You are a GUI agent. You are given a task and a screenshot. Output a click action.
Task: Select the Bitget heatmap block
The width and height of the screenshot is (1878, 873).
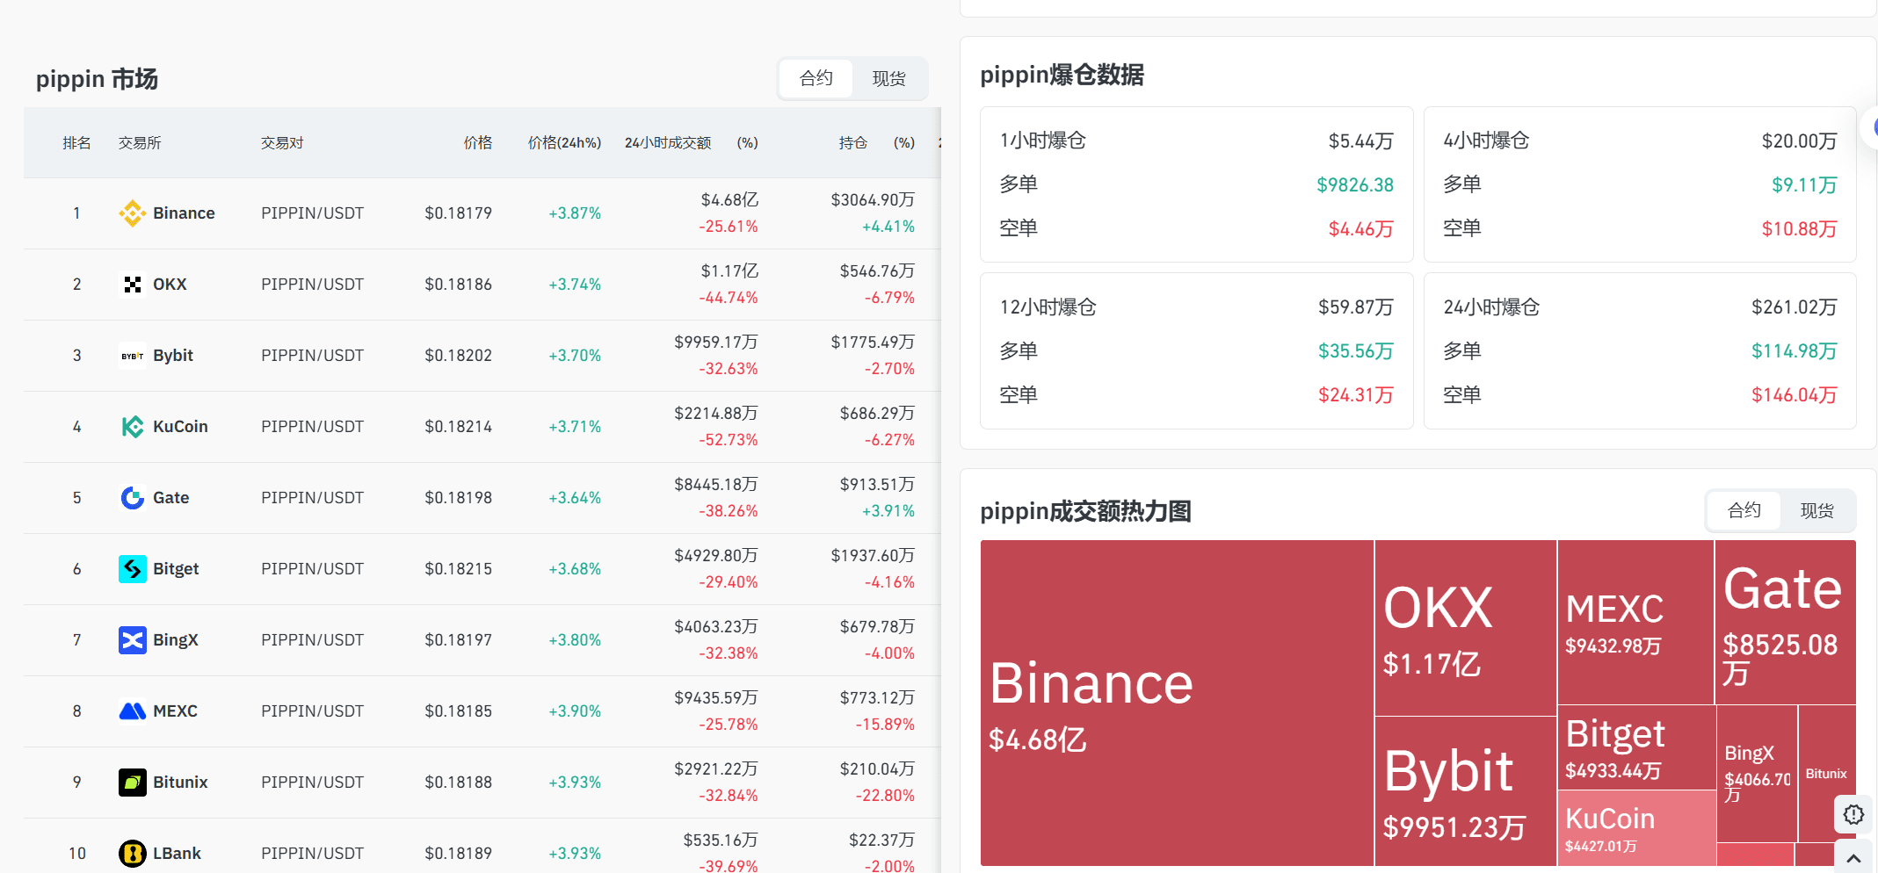[x=1637, y=747]
